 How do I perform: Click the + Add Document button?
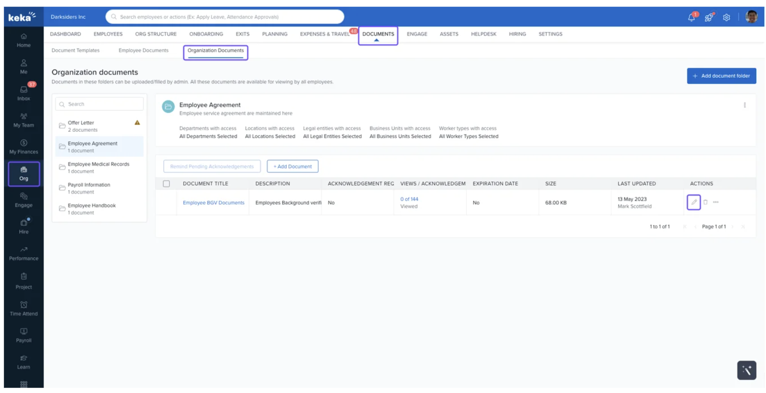pos(292,166)
